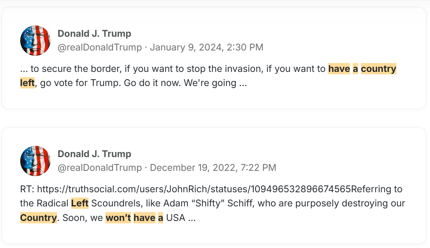
Task: Click highlighted "have" in the 2024 post
Action: coord(339,69)
